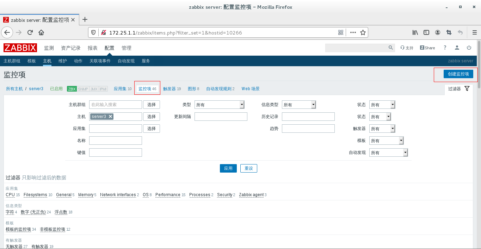Click the Zabbix logout power icon

[x=469, y=48]
